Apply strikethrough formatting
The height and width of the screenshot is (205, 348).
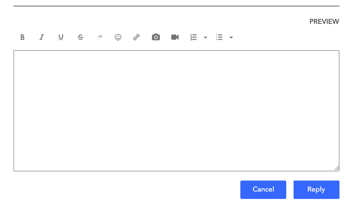[x=80, y=37]
